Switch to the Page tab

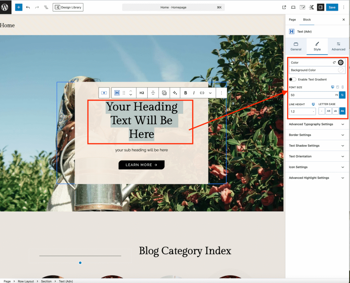(292, 20)
